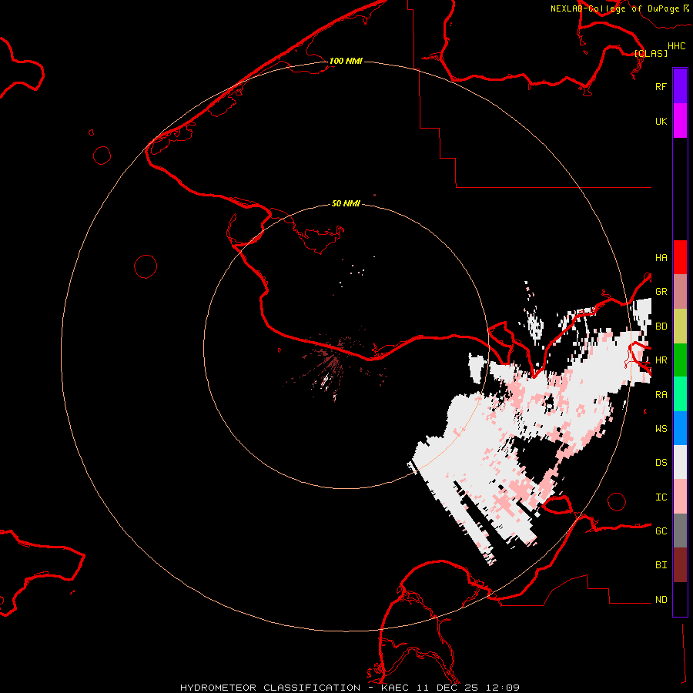Click the GR legend label
The width and height of the screenshot is (693, 693).
coord(661,292)
